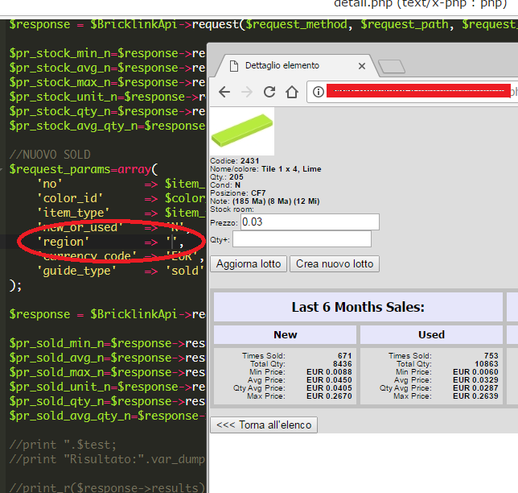518x493 pixels.
Task: Click the 'guide_type' array key in code
Action: [x=76, y=271]
